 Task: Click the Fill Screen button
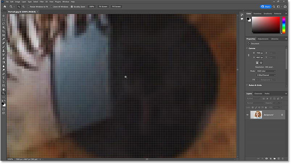click(x=116, y=6)
